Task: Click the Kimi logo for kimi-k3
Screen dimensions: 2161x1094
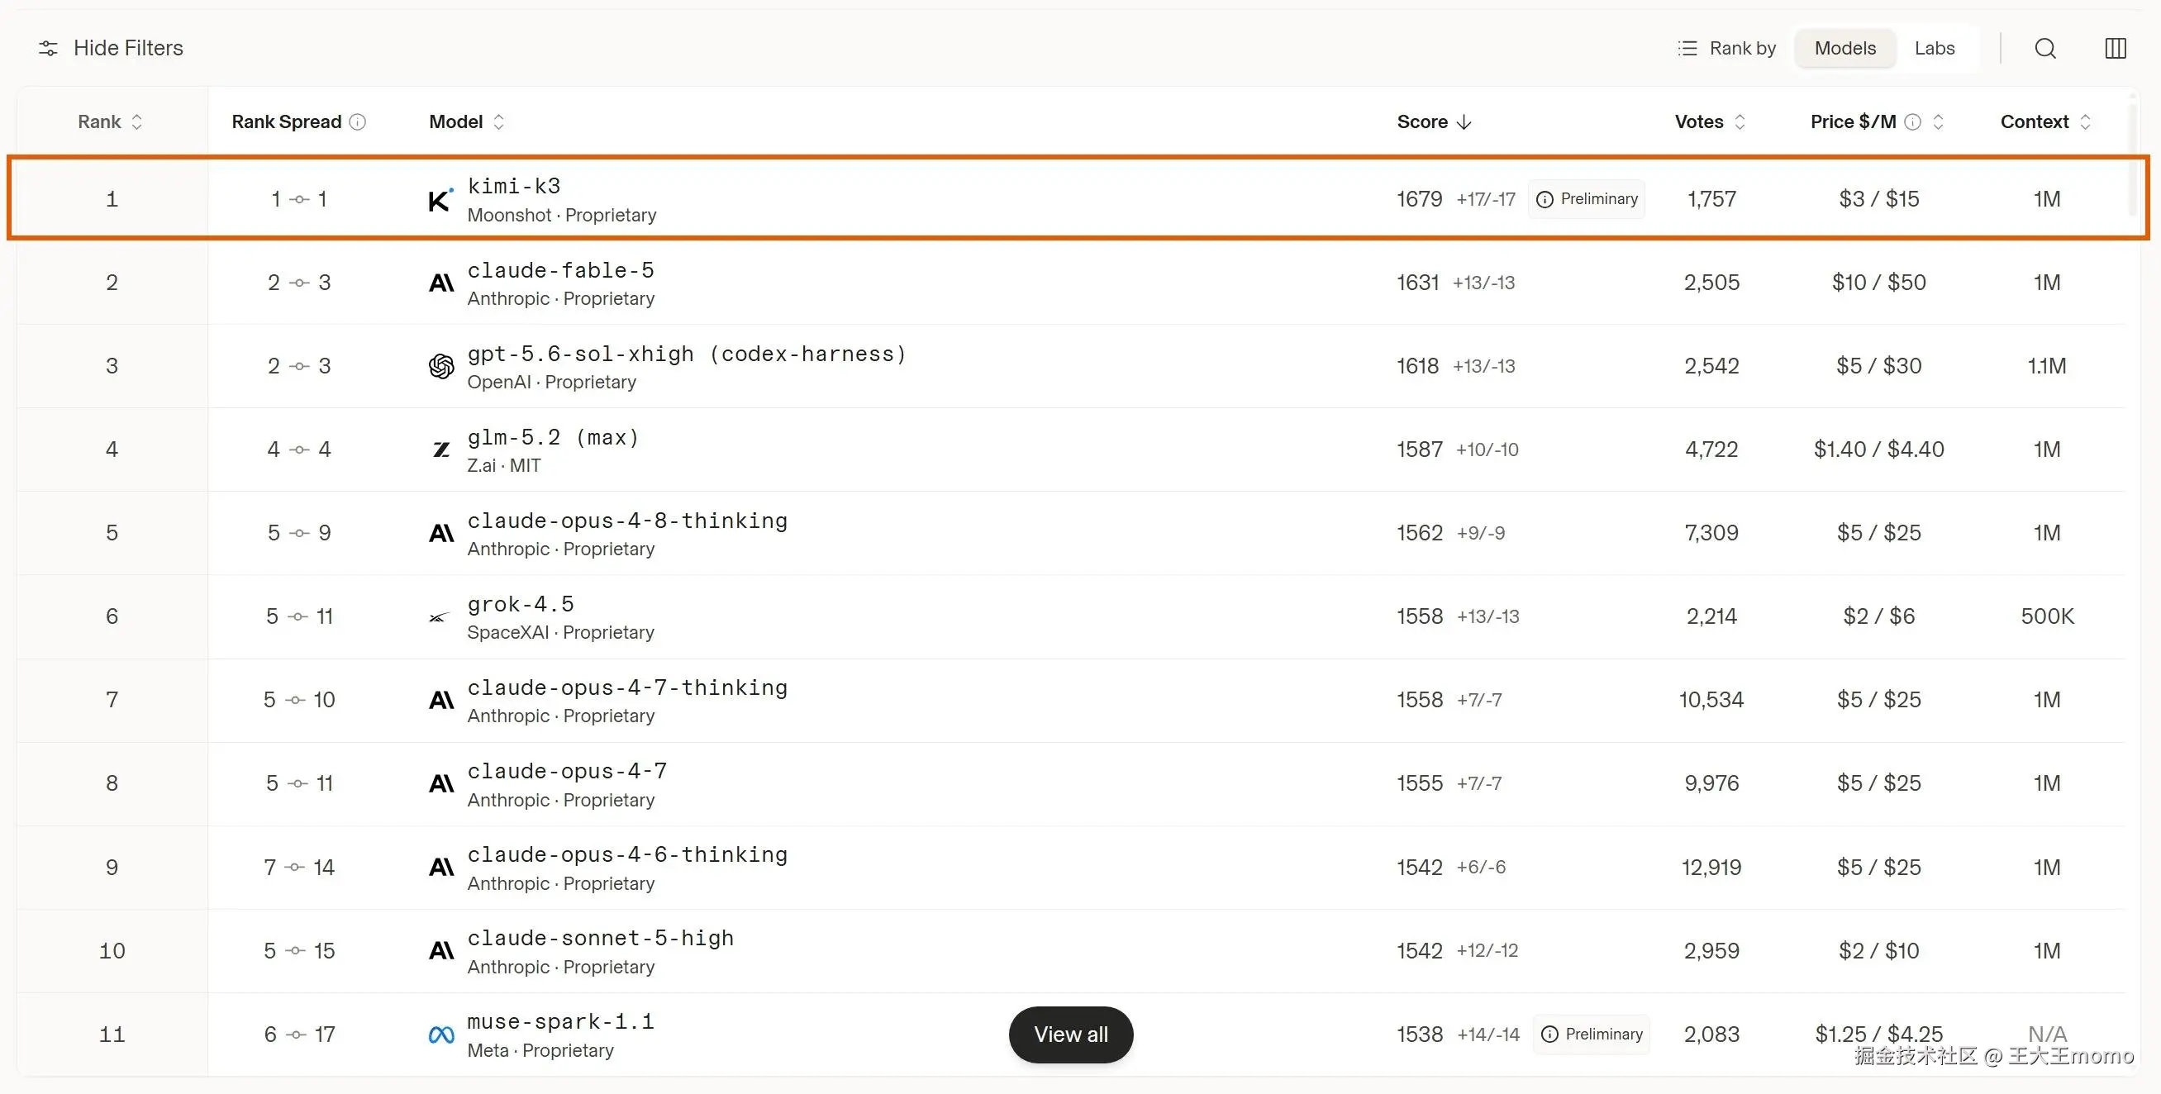Action: click(441, 200)
